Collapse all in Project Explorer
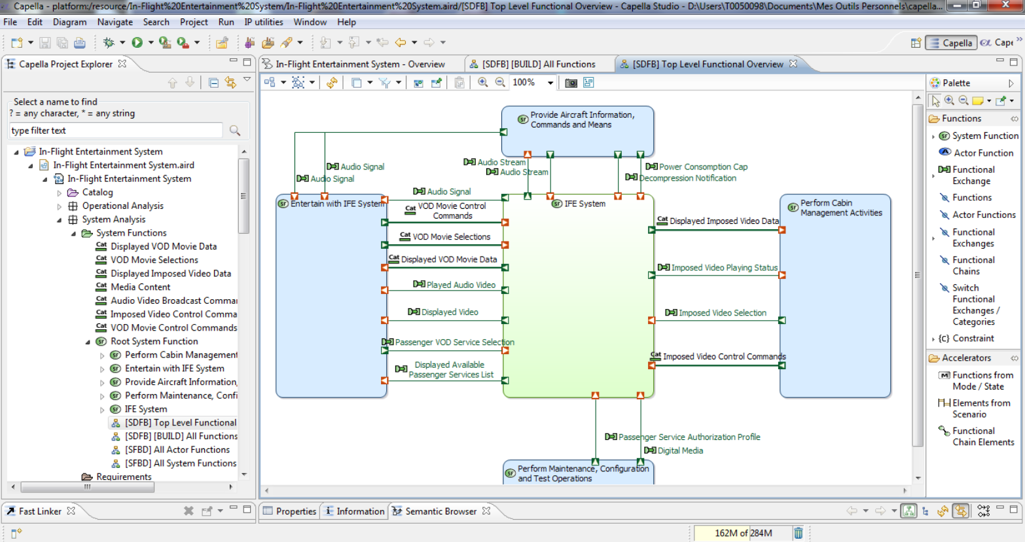 [213, 82]
